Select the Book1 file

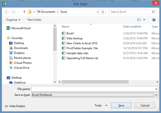(x=70, y=33)
